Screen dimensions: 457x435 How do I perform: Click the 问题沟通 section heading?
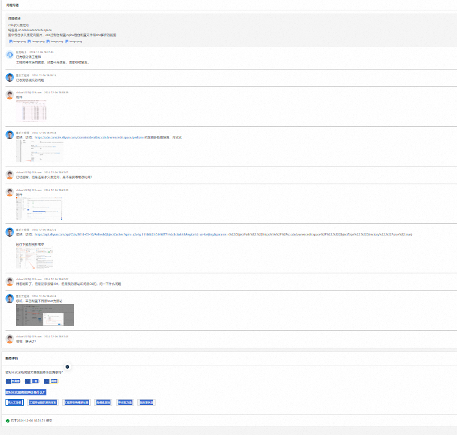click(x=13, y=5)
